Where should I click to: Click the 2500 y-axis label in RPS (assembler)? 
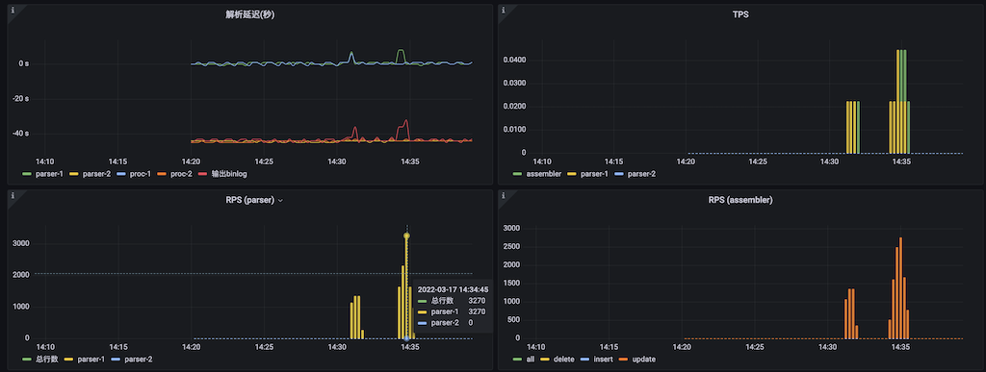pos(511,247)
